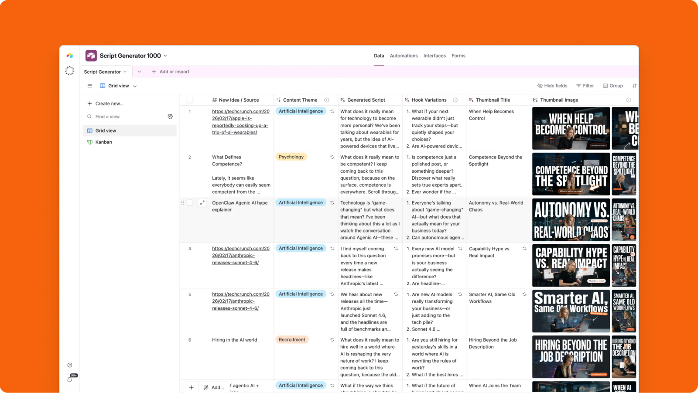698x393 pixels.
Task: Regenerate Thumbnail Title Smarter AI, Same Old Workflows
Action: click(524, 294)
